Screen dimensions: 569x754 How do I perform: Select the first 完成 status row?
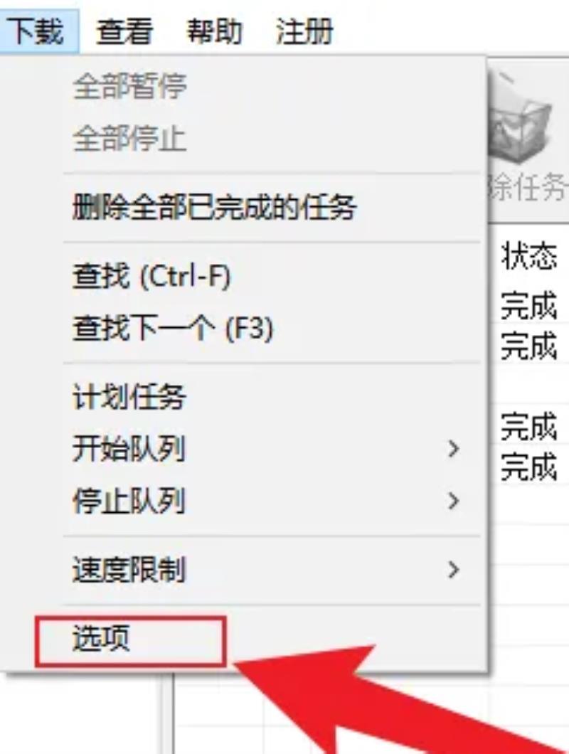529,305
